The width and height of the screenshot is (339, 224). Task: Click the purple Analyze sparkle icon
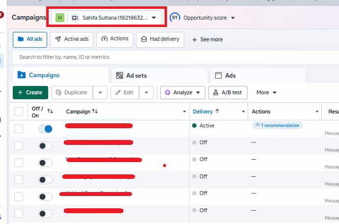(168, 92)
